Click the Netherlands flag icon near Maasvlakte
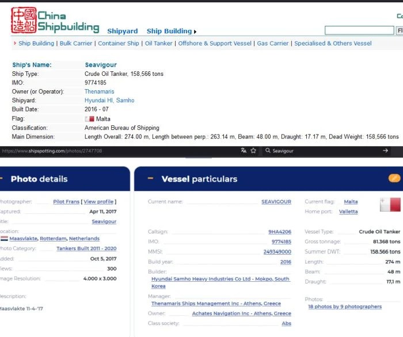Image resolution: width=403 pixels, height=337 pixels. click(4, 239)
